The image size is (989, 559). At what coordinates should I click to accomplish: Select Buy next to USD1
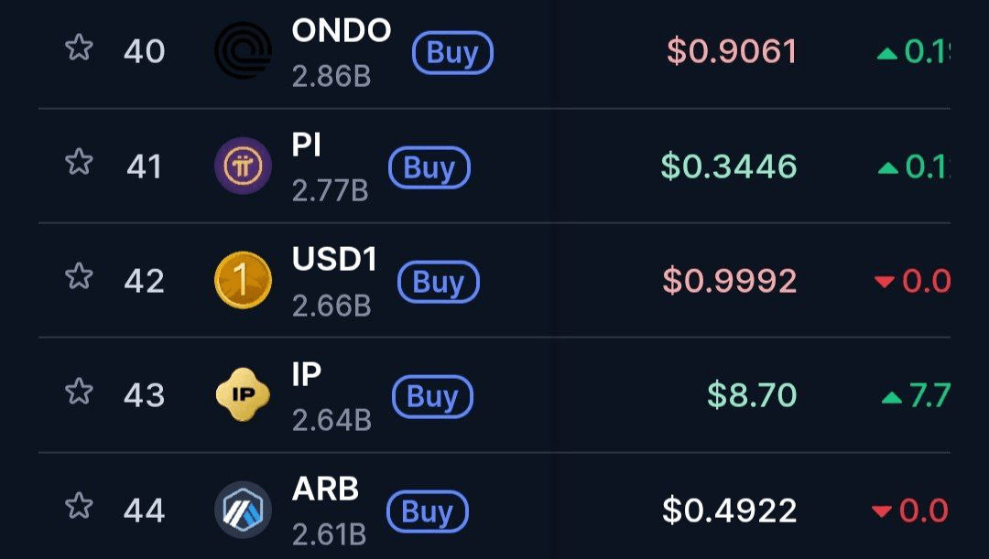click(x=439, y=282)
